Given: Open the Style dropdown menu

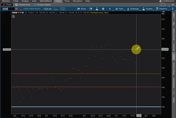Looking at the screenshot, I should point(119,9).
